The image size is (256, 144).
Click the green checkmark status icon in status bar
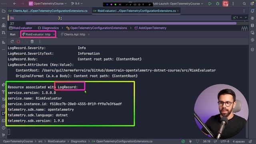pos(183,141)
